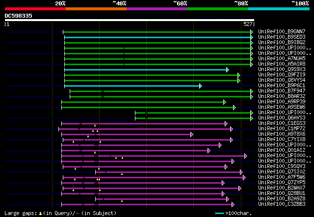314x217 pixels.
Task: Open the UniRef100_A9RP39 label
Action: pyautogui.click(x=282, y=102)
